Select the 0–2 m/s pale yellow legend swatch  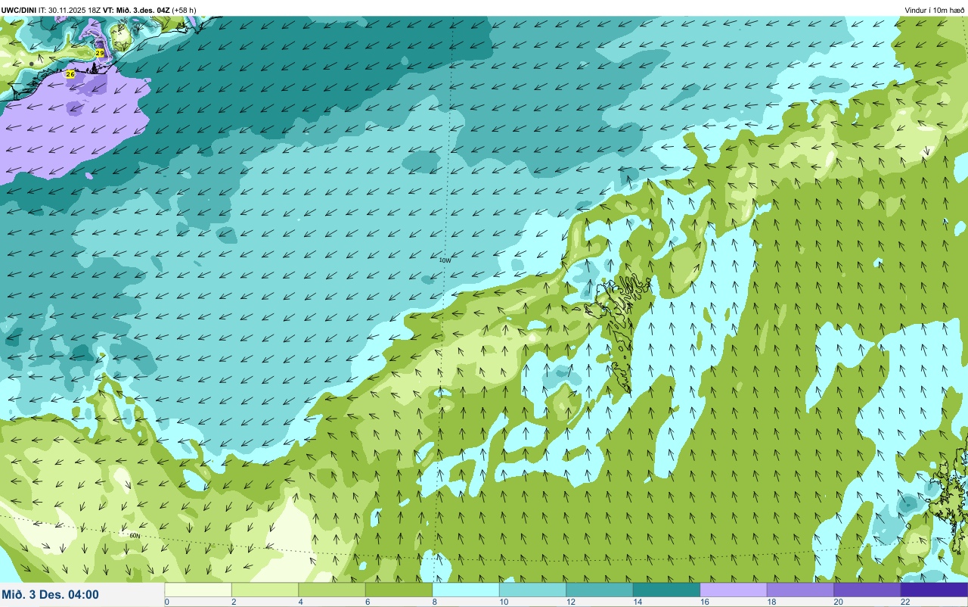pyautogui.click(x=198, y=590)
